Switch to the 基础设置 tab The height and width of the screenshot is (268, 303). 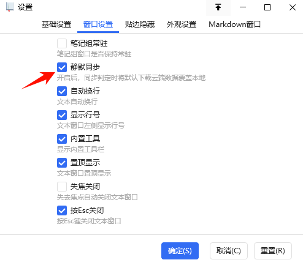pos(56,24)
